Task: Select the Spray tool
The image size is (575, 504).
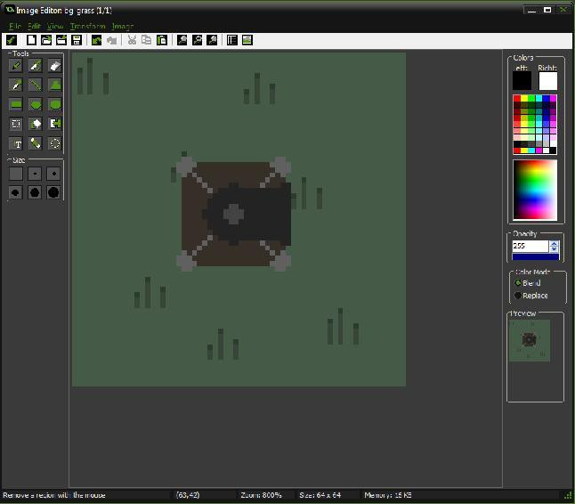Action: (36, 66)
